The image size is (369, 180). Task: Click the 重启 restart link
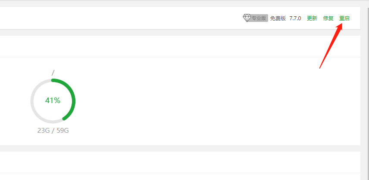tap(344, 18)
